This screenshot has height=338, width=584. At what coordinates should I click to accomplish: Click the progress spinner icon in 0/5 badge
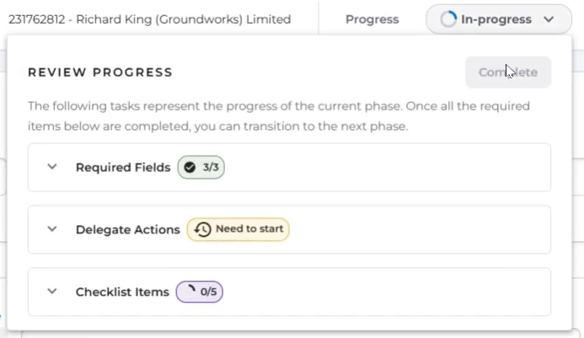click(190, 292)
